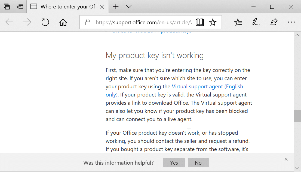Click 'Was this information helpful?' text
The image size is (301, 172).
[118, 163]
